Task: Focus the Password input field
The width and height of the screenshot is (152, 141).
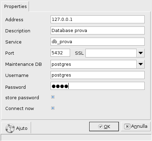Action: (98, 86)
